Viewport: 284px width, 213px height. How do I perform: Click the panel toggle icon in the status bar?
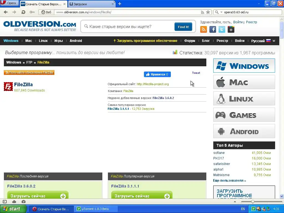pyautogui.click(x=5, y=202)
